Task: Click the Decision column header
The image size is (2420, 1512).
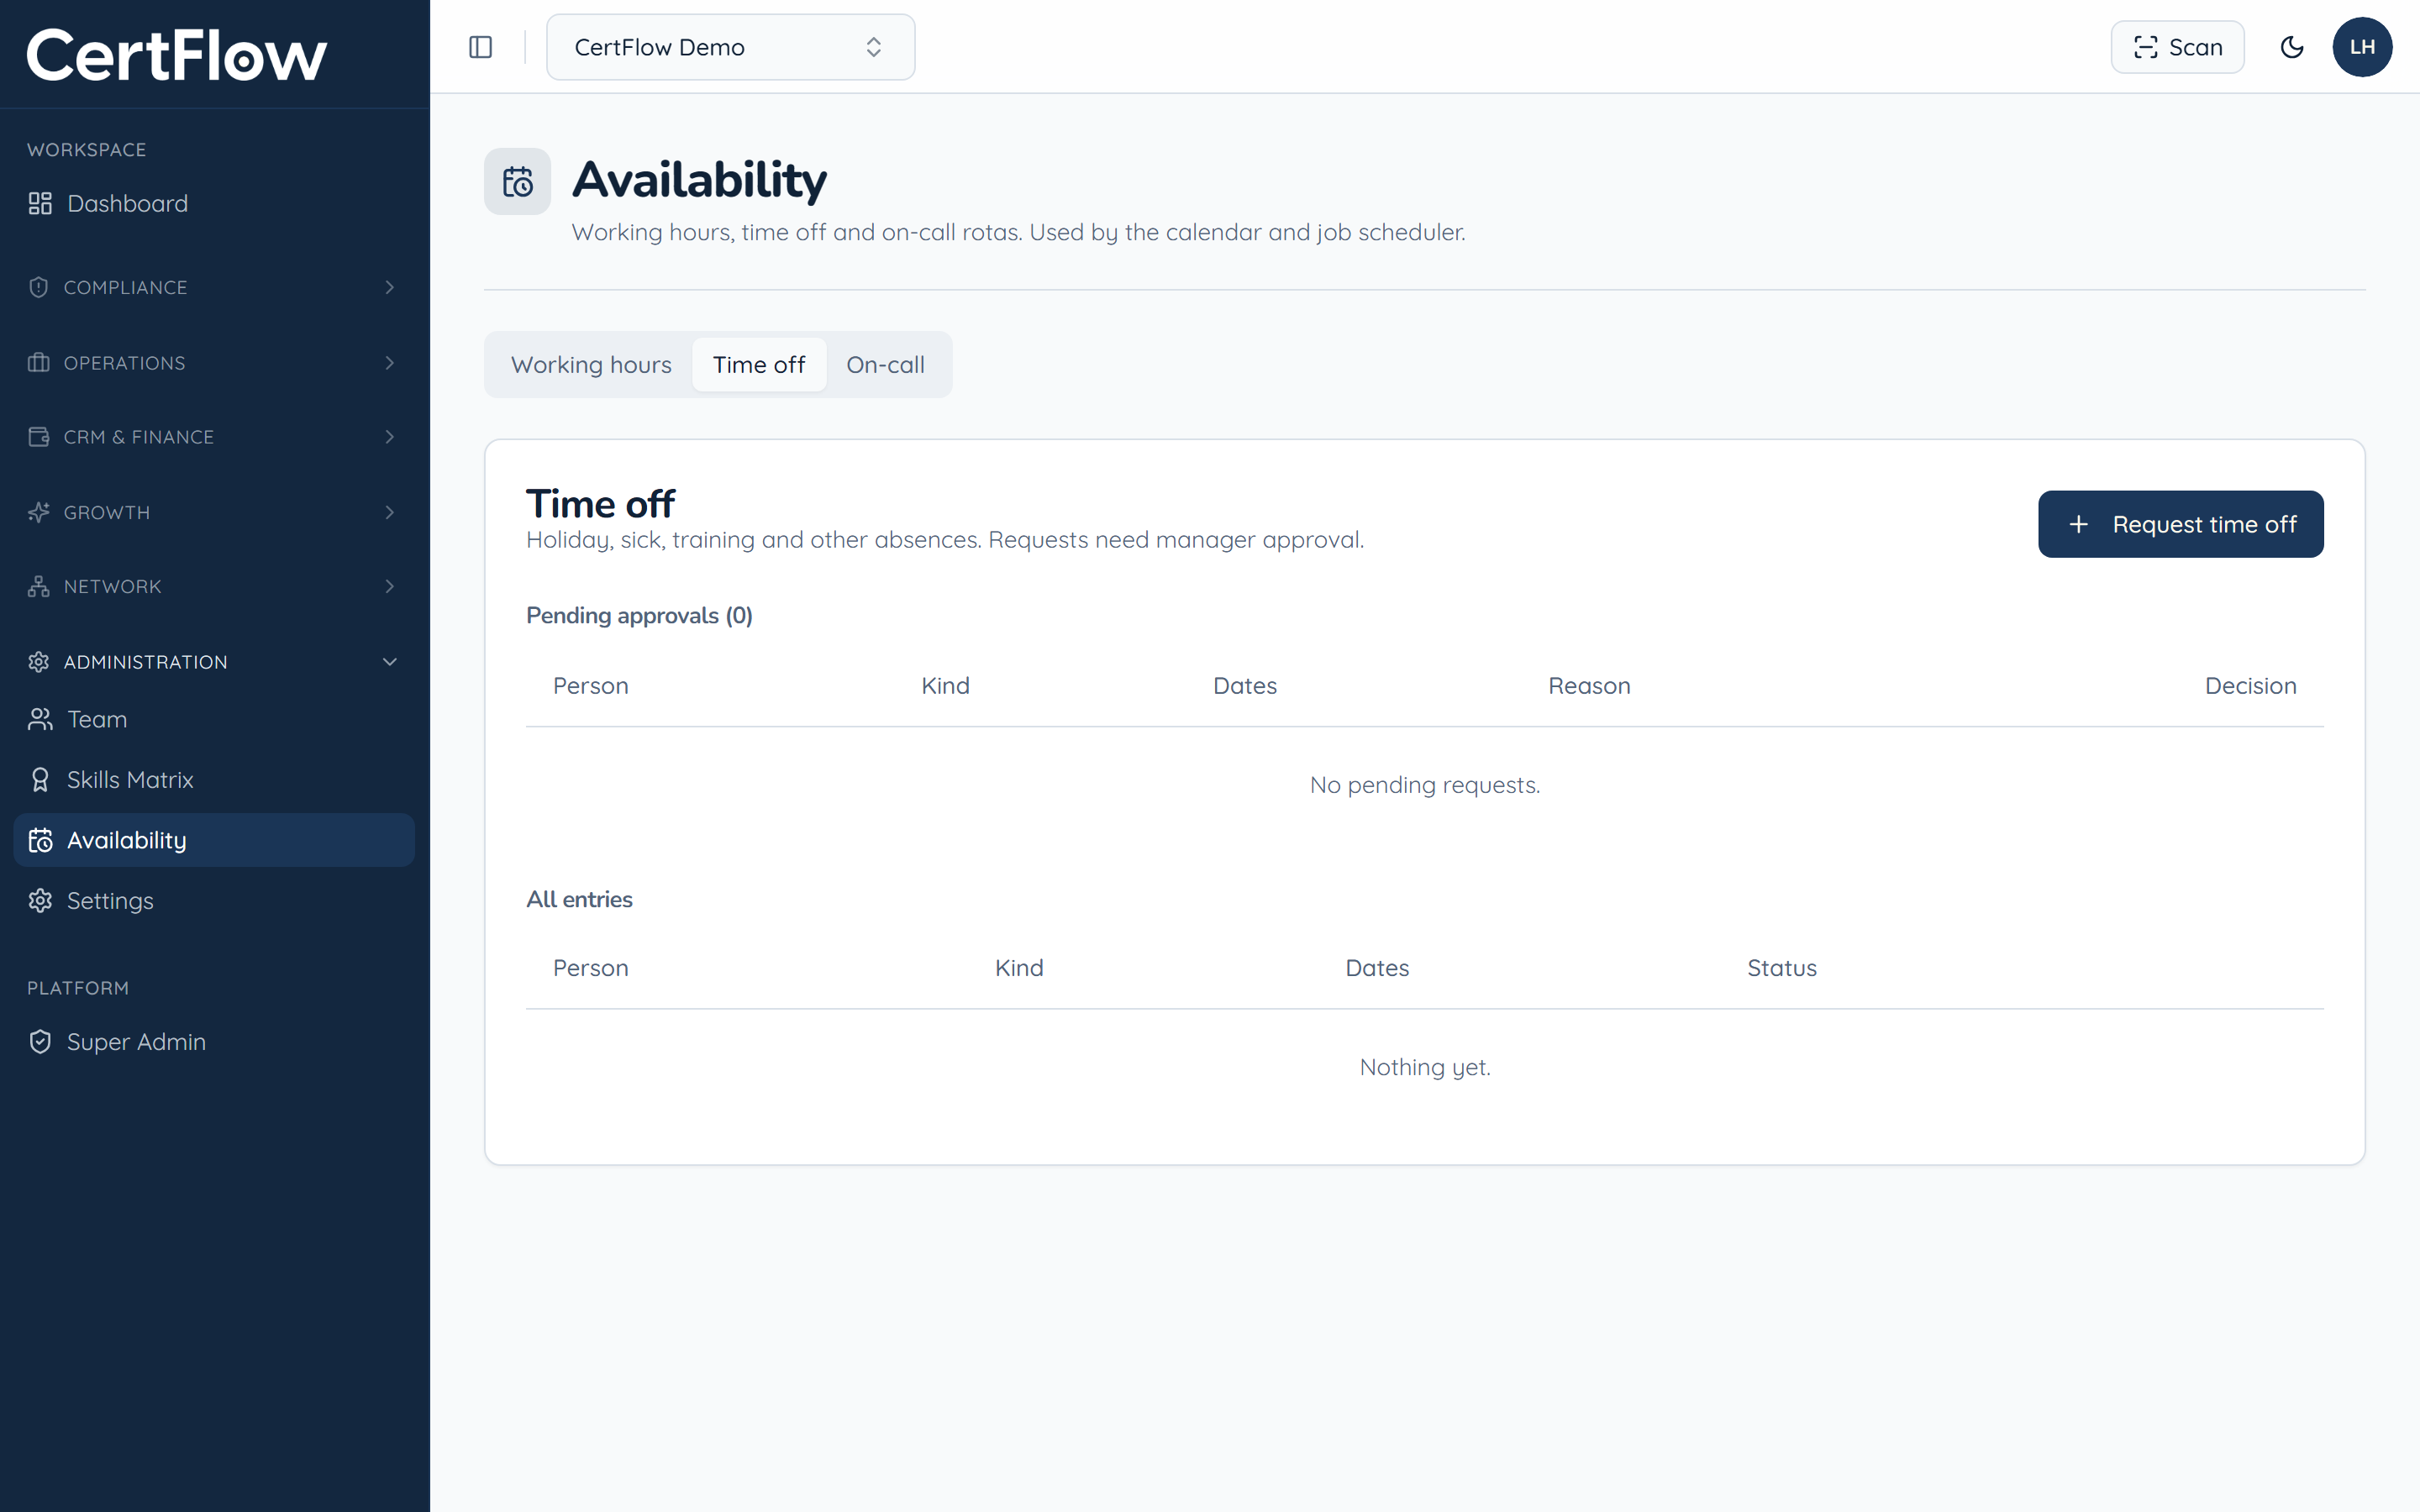Action: pos(2250,686)
